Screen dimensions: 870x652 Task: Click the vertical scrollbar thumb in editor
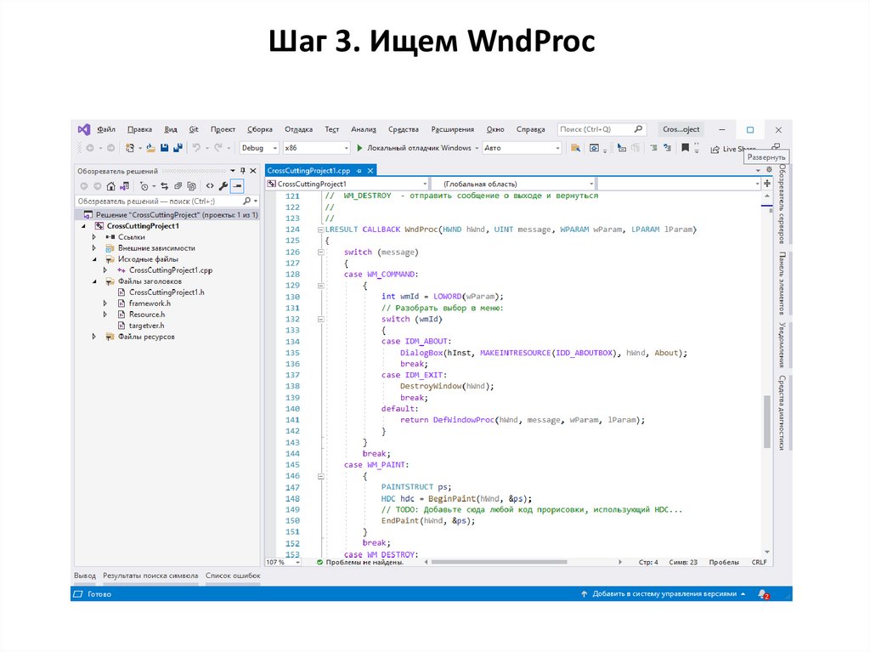767,421
